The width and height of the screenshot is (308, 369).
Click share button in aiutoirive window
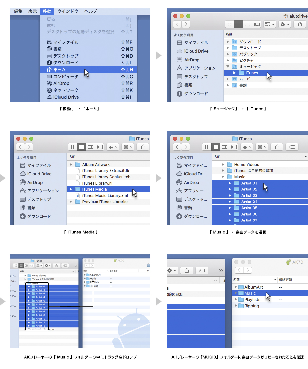pos(300,24)
